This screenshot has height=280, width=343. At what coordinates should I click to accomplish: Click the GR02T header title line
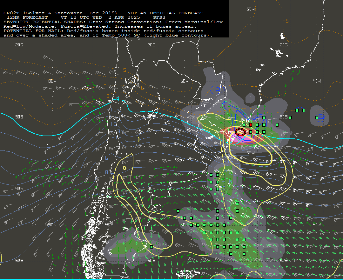pos(104,13)
